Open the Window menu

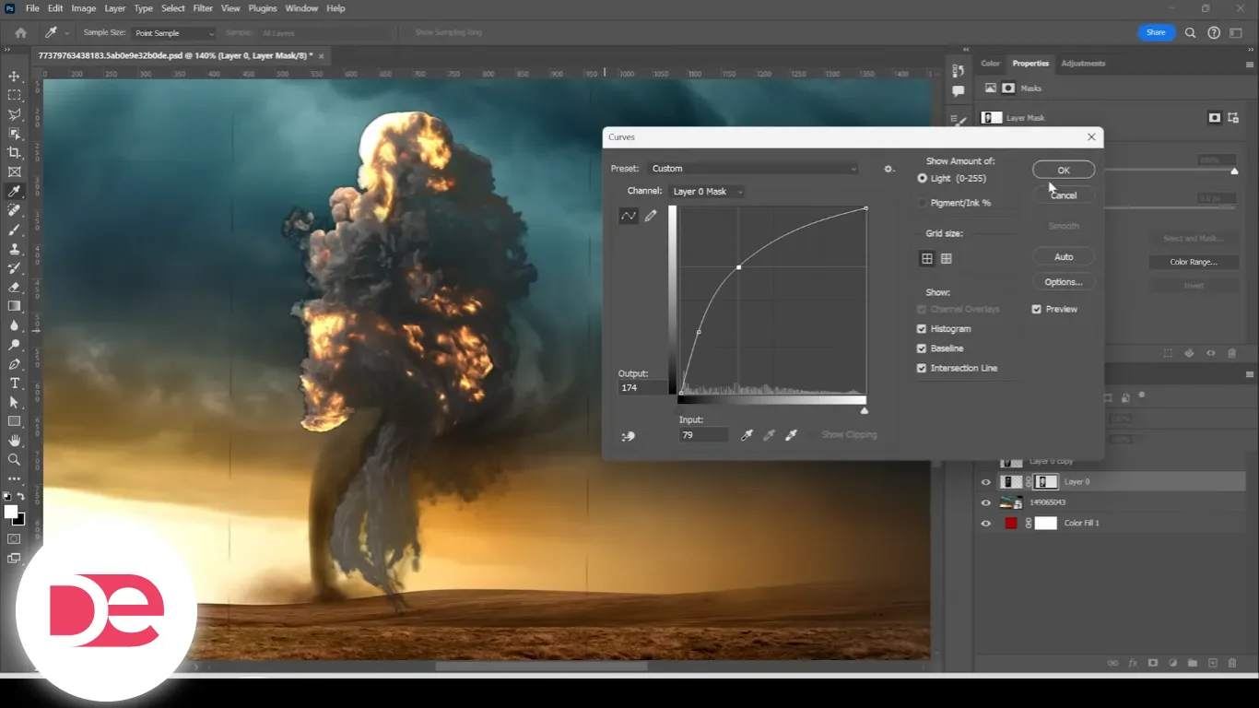point(301,8)
